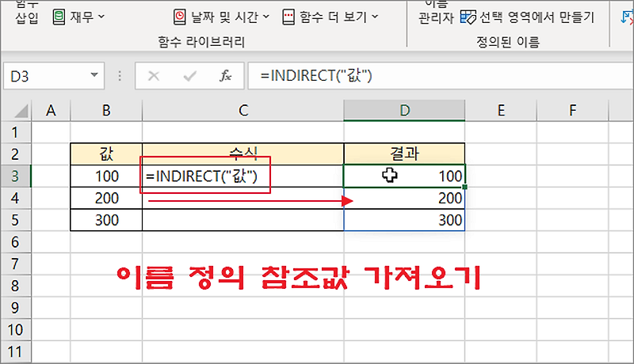Select column F header
The height and width of the screenshot is (364, 634).
(572, 110)
